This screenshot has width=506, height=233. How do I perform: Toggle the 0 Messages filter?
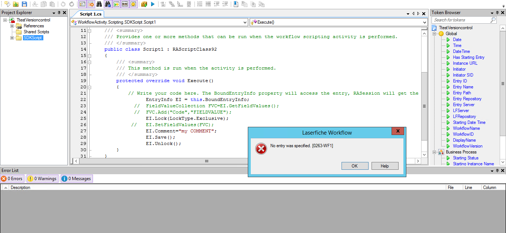tap(76, 179)
